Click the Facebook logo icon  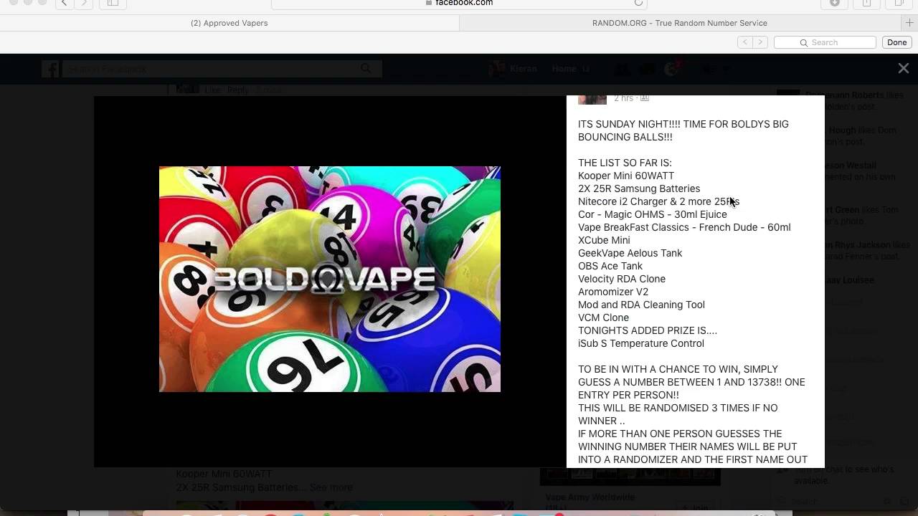pyautogui.click(x=50, y=69)
